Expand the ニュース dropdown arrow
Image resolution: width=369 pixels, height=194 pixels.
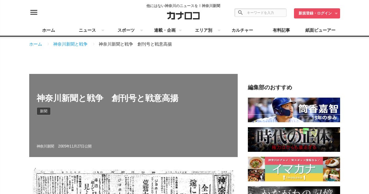(103, 30)
